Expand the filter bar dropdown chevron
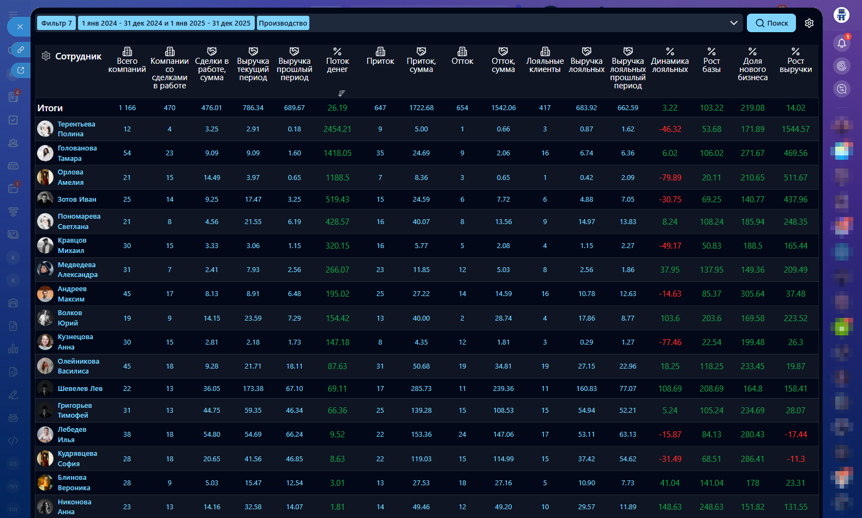 pos(733,23)
